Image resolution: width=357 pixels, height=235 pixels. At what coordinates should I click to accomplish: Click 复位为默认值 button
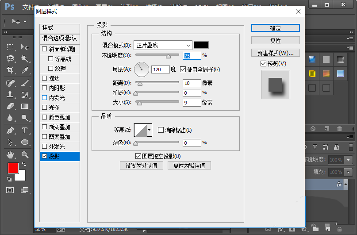point(189,166)
